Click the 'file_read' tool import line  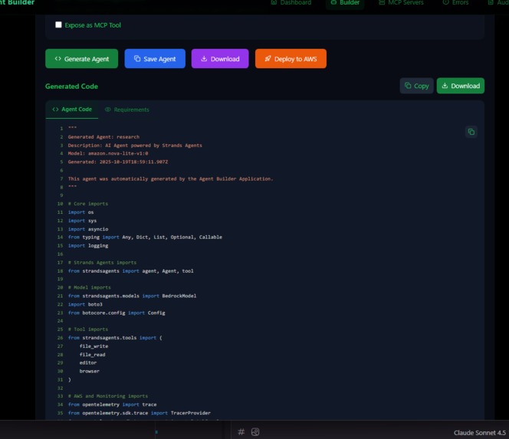click(x=93, y=355)
